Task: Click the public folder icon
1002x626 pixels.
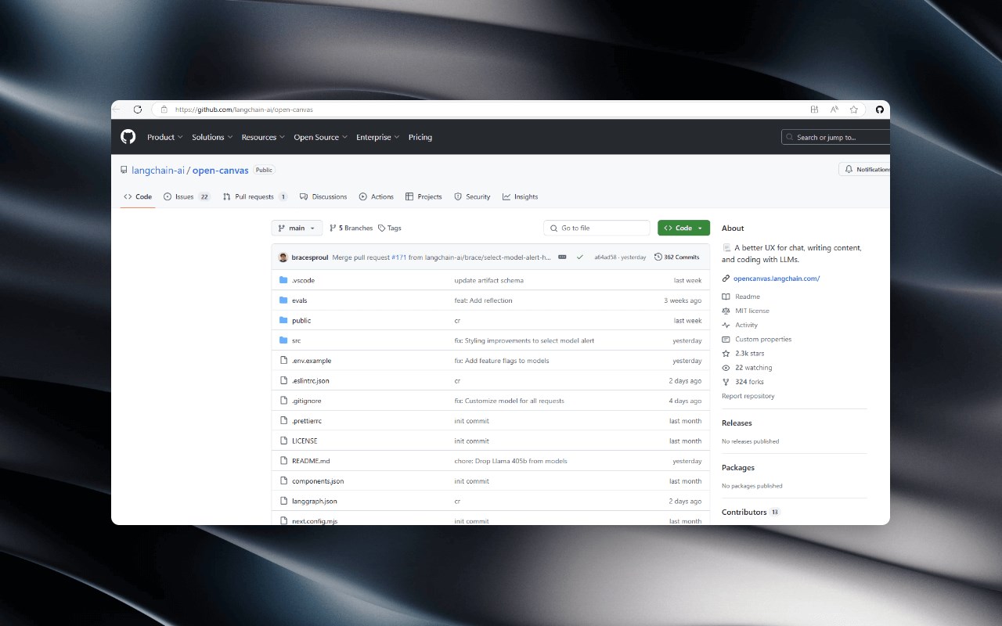Action: pos(283,320)
